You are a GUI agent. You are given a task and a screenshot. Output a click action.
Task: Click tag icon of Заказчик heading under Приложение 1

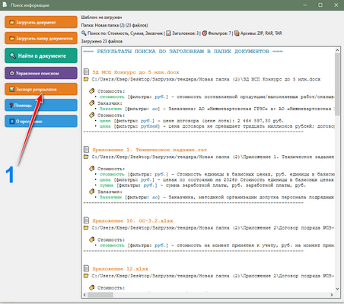point(92,192)
